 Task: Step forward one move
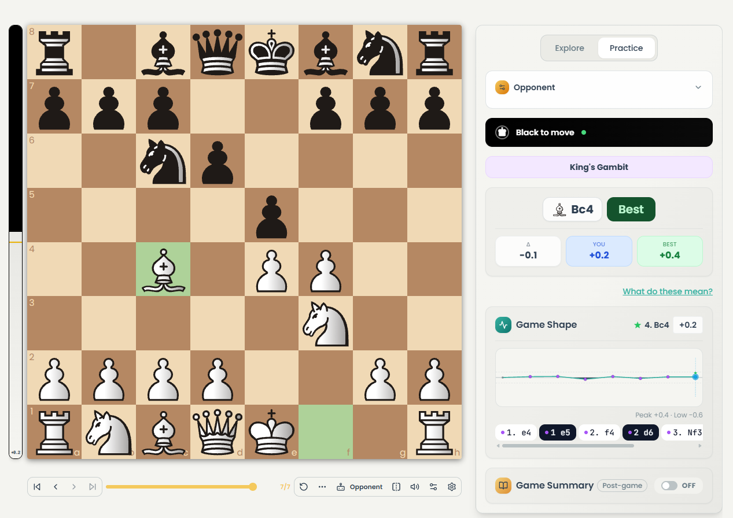click(x=74, y=487)
